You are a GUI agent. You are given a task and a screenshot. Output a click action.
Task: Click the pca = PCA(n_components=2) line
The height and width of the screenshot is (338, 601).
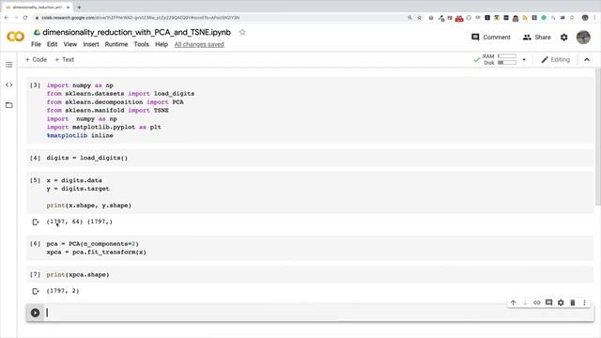coord(93,244)
